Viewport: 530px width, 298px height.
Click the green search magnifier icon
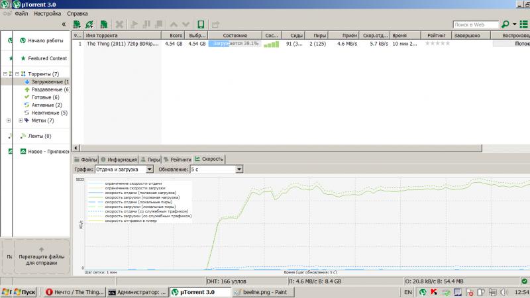(x=505, y=25)
